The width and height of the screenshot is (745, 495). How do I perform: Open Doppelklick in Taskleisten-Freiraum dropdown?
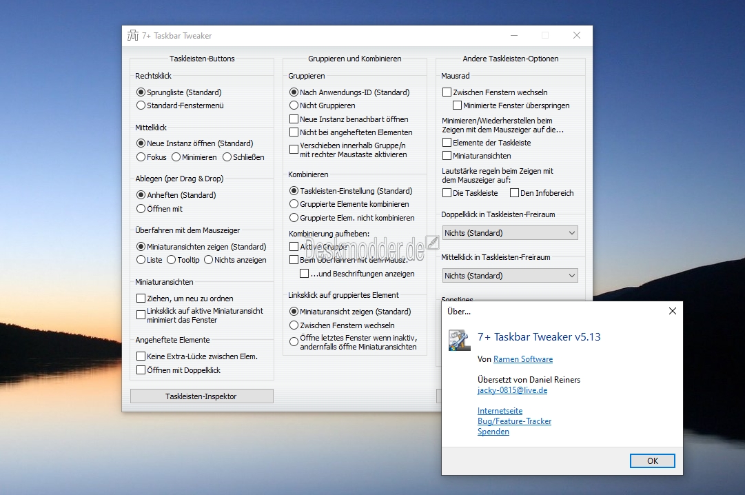(x=510, y=233)
